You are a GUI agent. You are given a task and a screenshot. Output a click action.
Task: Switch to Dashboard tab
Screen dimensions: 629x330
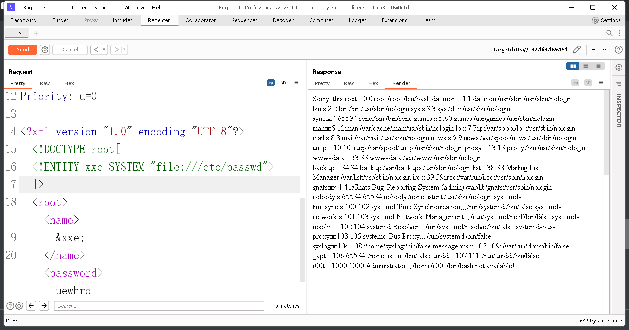pos(24,20)
